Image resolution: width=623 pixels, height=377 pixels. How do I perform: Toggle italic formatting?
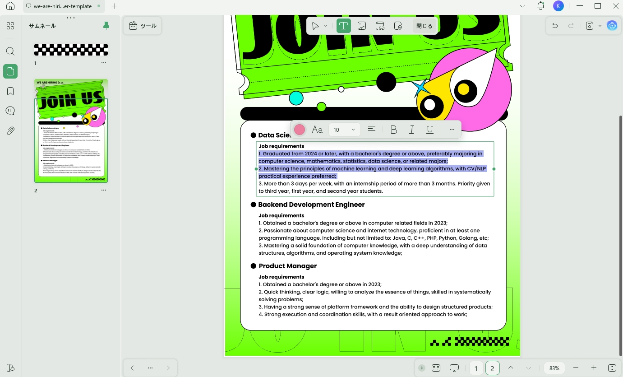pos(411,130)
